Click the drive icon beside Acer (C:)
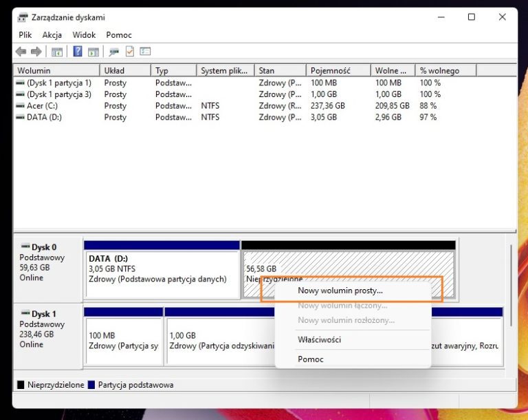This screenshot has width=528, height=420. coord(21,105)
